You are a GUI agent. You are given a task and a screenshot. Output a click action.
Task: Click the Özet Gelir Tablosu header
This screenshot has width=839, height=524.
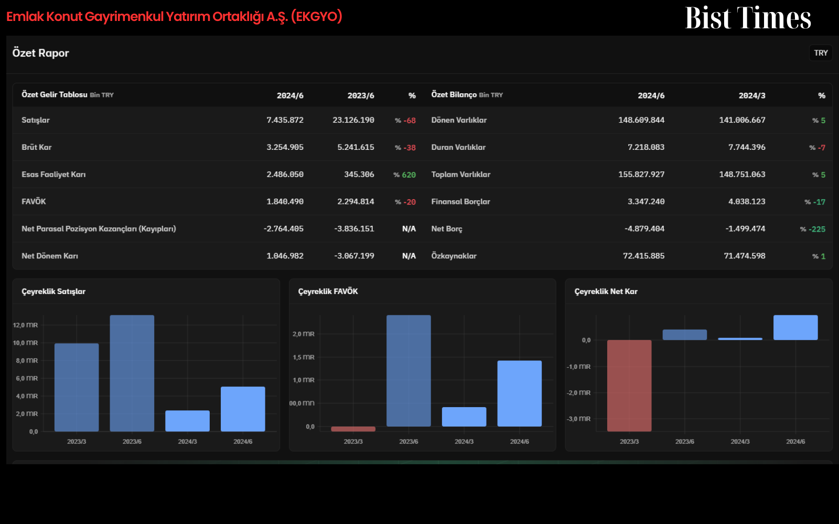[68, 95]
